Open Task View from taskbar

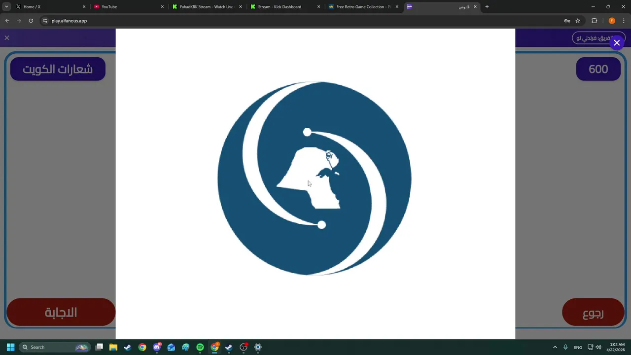click(x=99, y=347)
